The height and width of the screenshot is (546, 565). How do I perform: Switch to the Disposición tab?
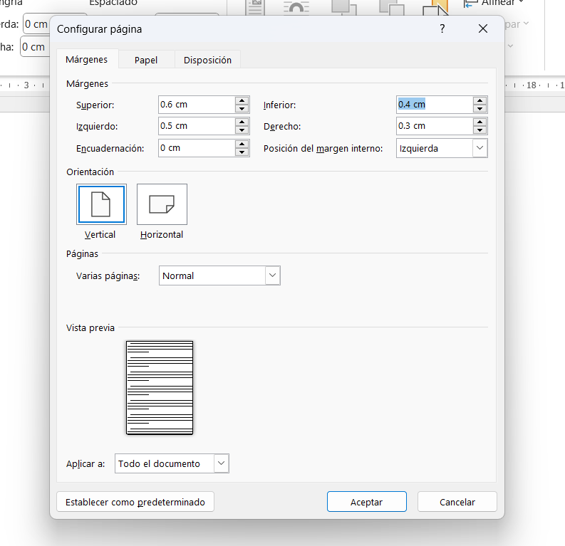(207, 60)
